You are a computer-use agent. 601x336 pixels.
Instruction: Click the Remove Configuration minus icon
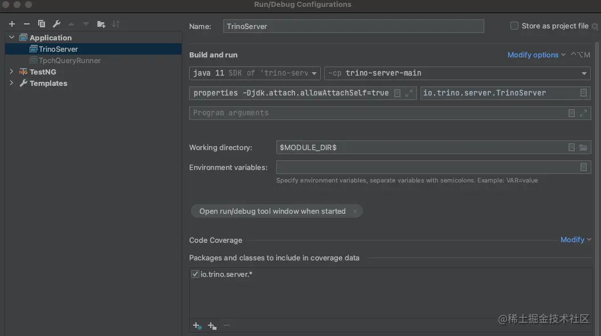click(26, 24)
